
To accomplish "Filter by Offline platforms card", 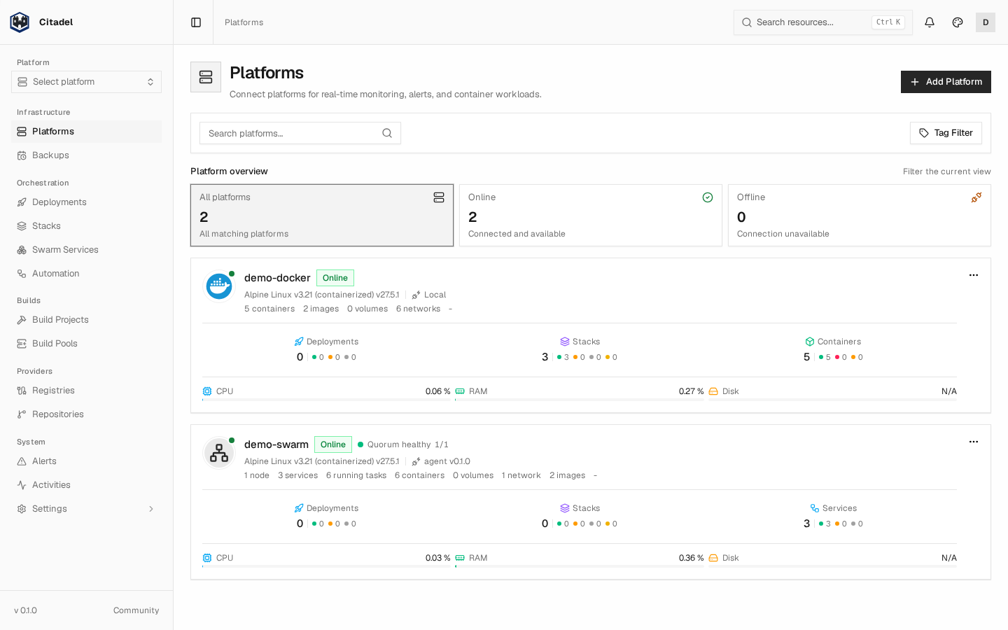I will 860,216.
